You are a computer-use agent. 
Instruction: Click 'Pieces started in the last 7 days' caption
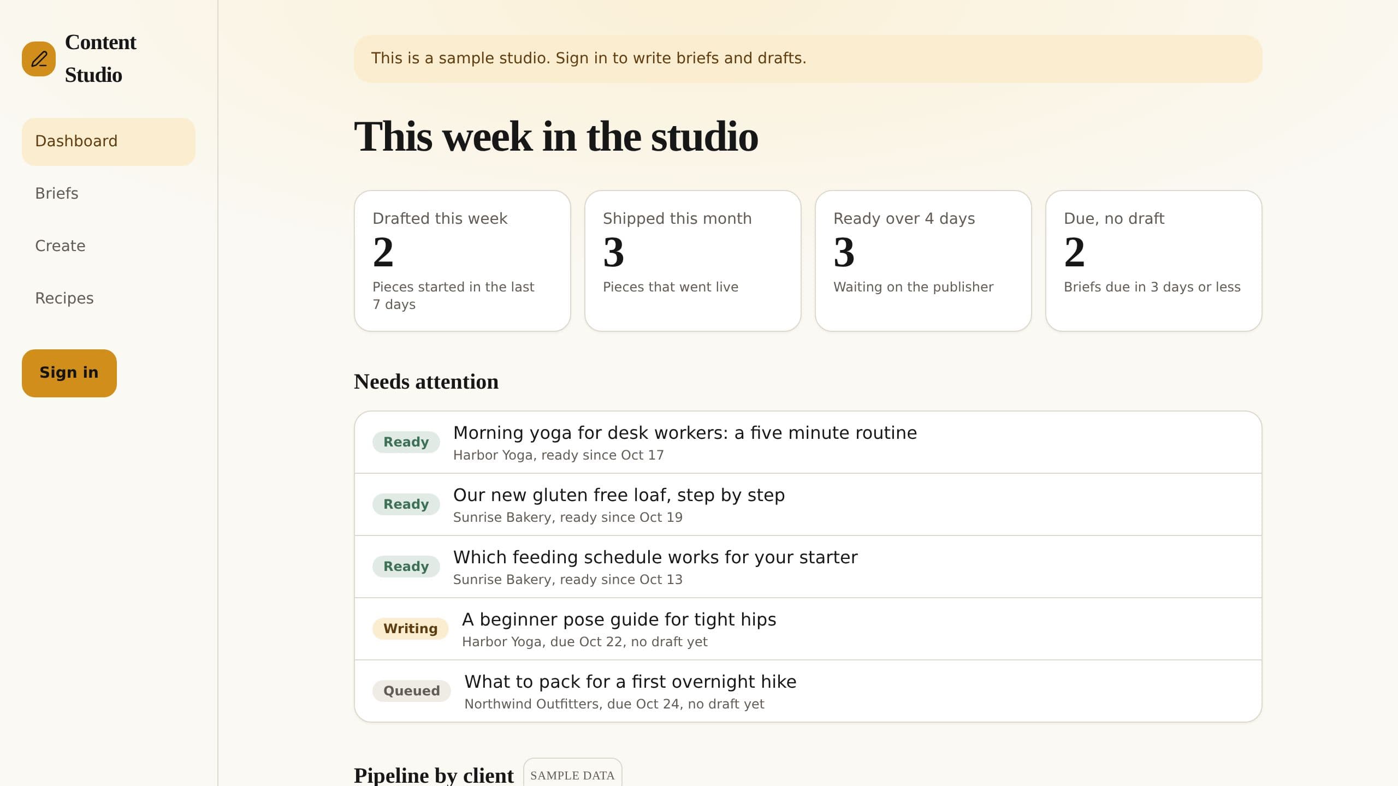pos(453,296)
